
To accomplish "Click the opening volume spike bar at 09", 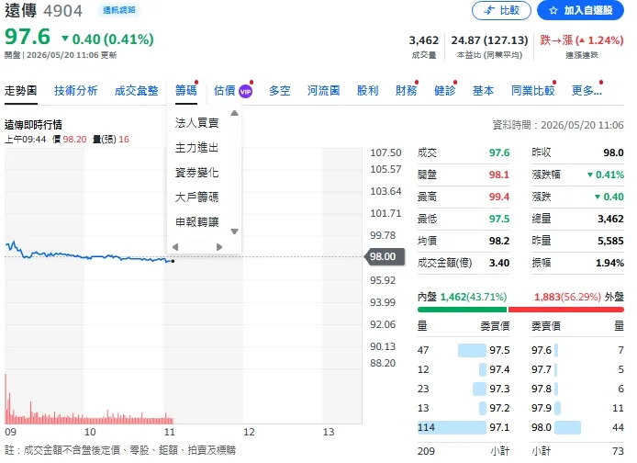I will coord(6,400).
